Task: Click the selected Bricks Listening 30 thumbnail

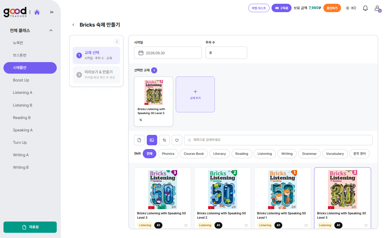Action: point(154,92)
